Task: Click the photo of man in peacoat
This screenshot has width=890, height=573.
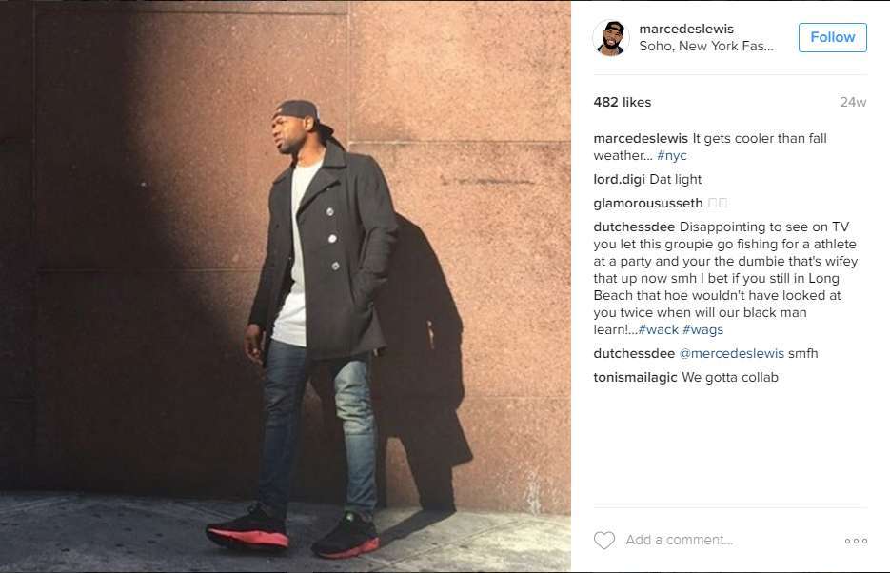Action: click(x=286, y=286)
